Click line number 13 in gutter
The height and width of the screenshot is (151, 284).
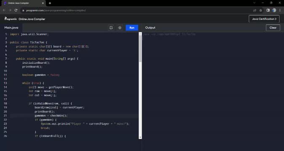pos(5,83)
